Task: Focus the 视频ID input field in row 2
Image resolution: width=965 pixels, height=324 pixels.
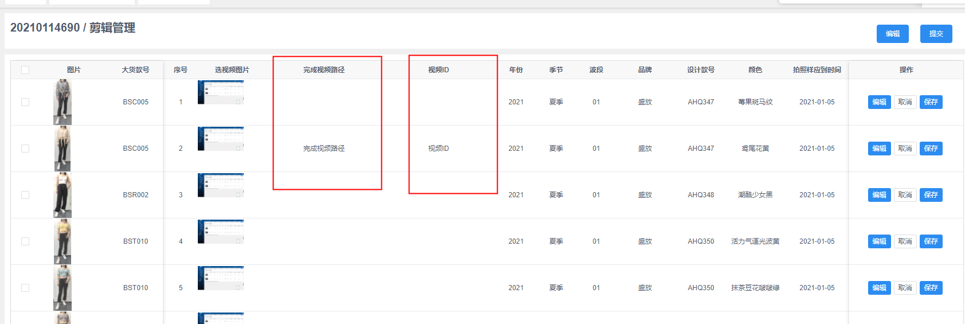Action: [439, 149]
